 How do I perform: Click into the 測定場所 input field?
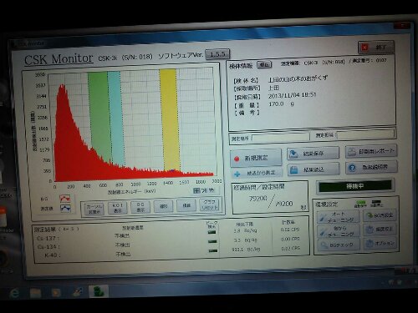pyautogui.click(x=281, y=137)
